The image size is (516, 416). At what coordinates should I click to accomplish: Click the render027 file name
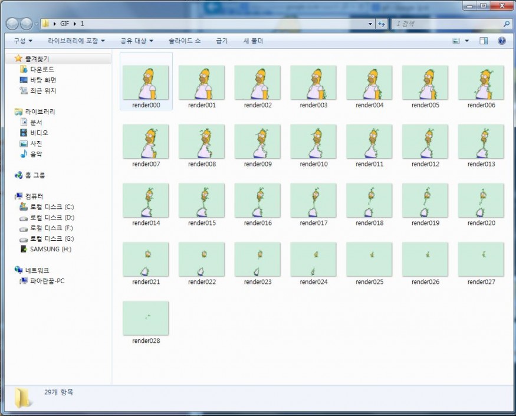tap(481, 281)
